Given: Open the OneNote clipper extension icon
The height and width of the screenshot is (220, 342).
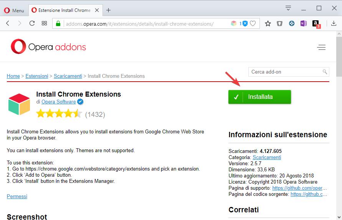Looking at the screenshot, I should click(x=303, y=23).
